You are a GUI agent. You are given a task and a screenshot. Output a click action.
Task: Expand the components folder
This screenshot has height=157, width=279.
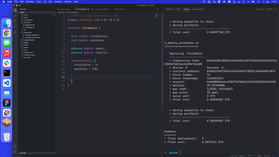(x=28, y=20)
